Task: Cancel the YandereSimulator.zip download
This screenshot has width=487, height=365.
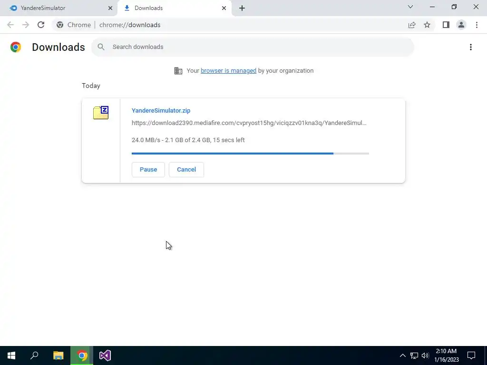Action: (186, 170)
